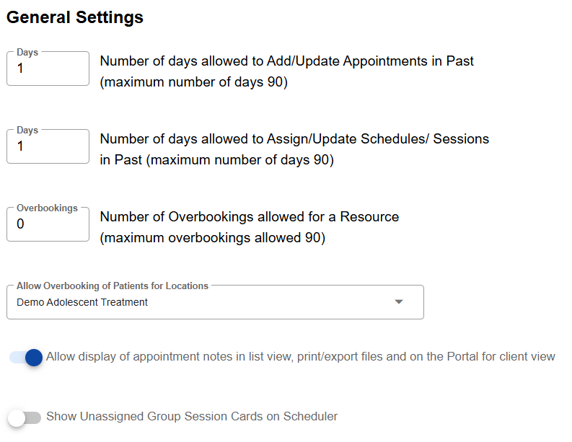This screenshot has height=442, width=572.
Task: Click the dropdown arrow beside Demo Adolescent Treatment
Action: (399, 302)
